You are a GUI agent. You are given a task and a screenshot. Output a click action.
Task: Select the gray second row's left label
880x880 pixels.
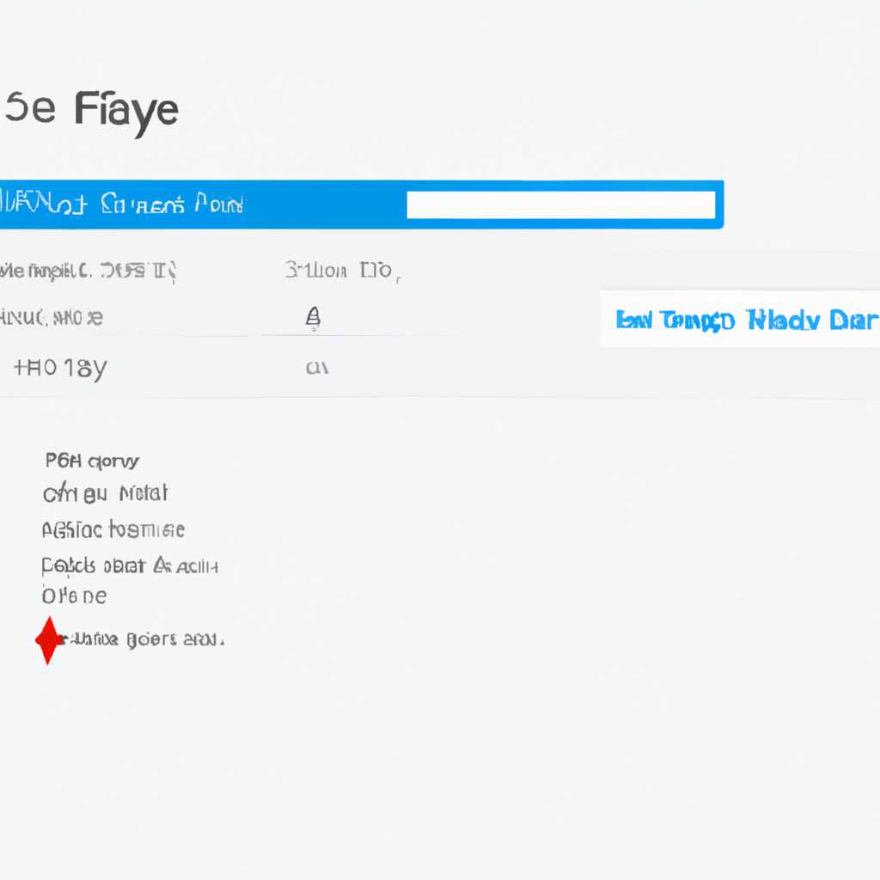[x=52, y=318]
